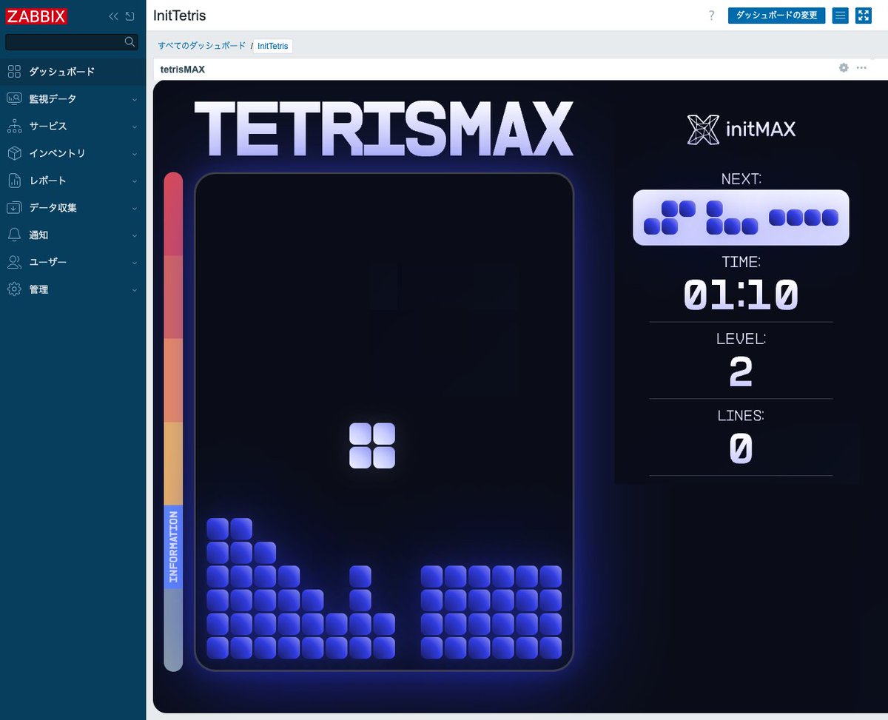Click the reports chart icon
The width and height of the screenshot is (888, 720).
14,181
